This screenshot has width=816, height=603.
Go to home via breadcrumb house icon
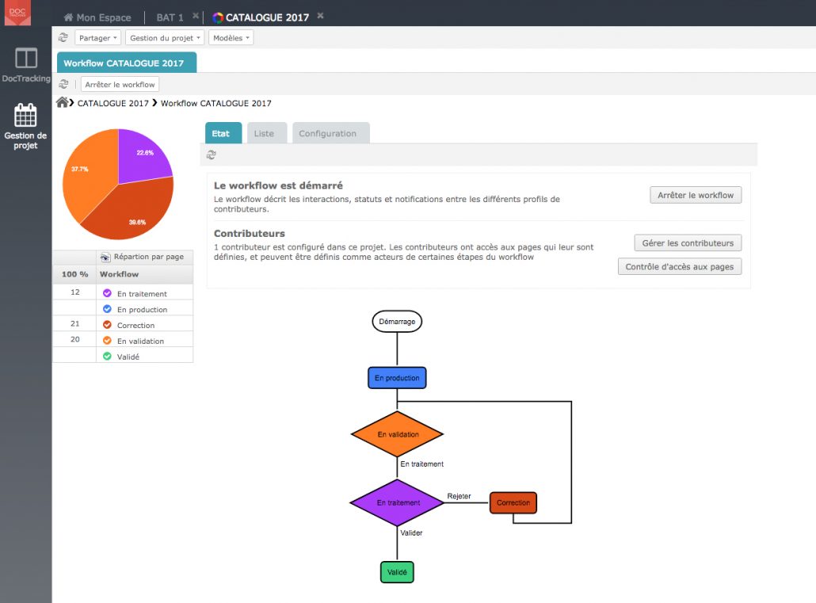pyautogui.click(x=63, y=102)
